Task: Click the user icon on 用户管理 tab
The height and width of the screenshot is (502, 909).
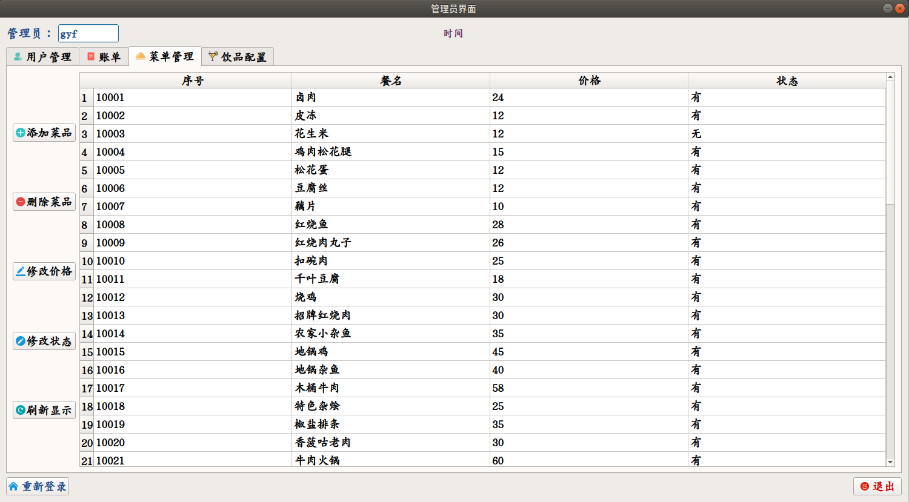Action: (18, 56)
